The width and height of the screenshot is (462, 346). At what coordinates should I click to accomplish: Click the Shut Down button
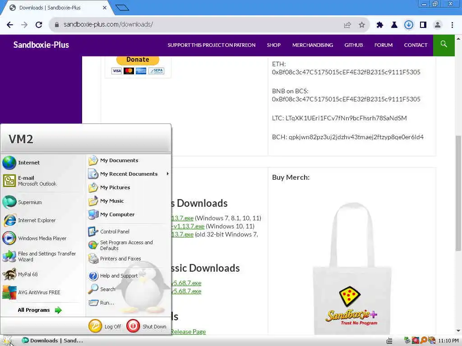147,326
